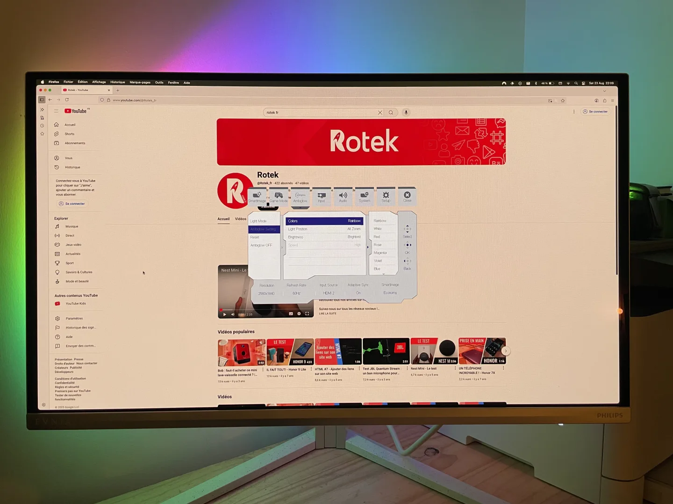The image size is (673, 504).
Task: Open YouTube settings three-dot menu
Action: point(574,112)
